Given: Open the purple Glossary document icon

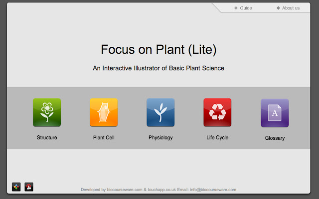Looking at the screenshot, I should click(275, 113).
